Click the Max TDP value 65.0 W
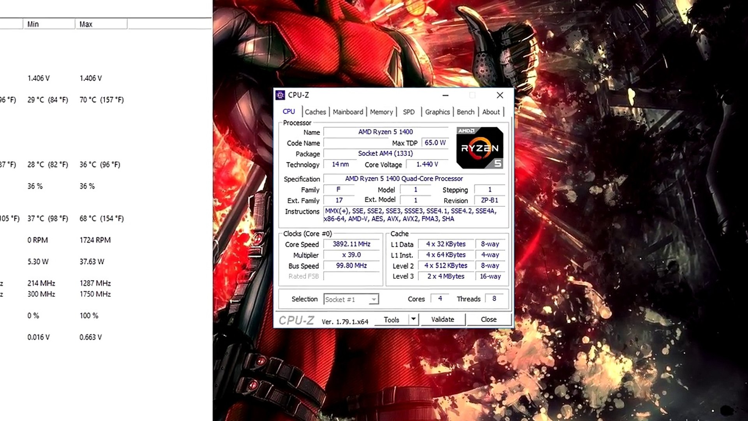Viewport: 748px width, 421px height. tap(435, 143)
